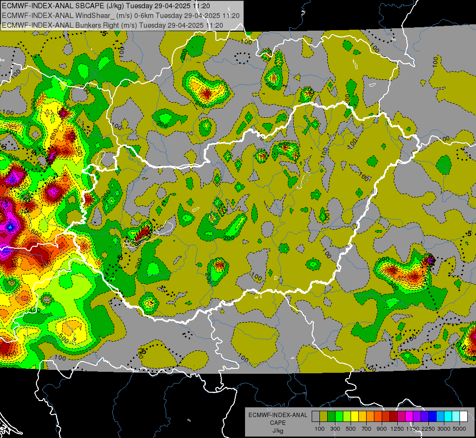The width and height of the screenshot is (476, 438).
Task: Click the legend label 3000
Action: pyautogui.click(x=444, y=429)
